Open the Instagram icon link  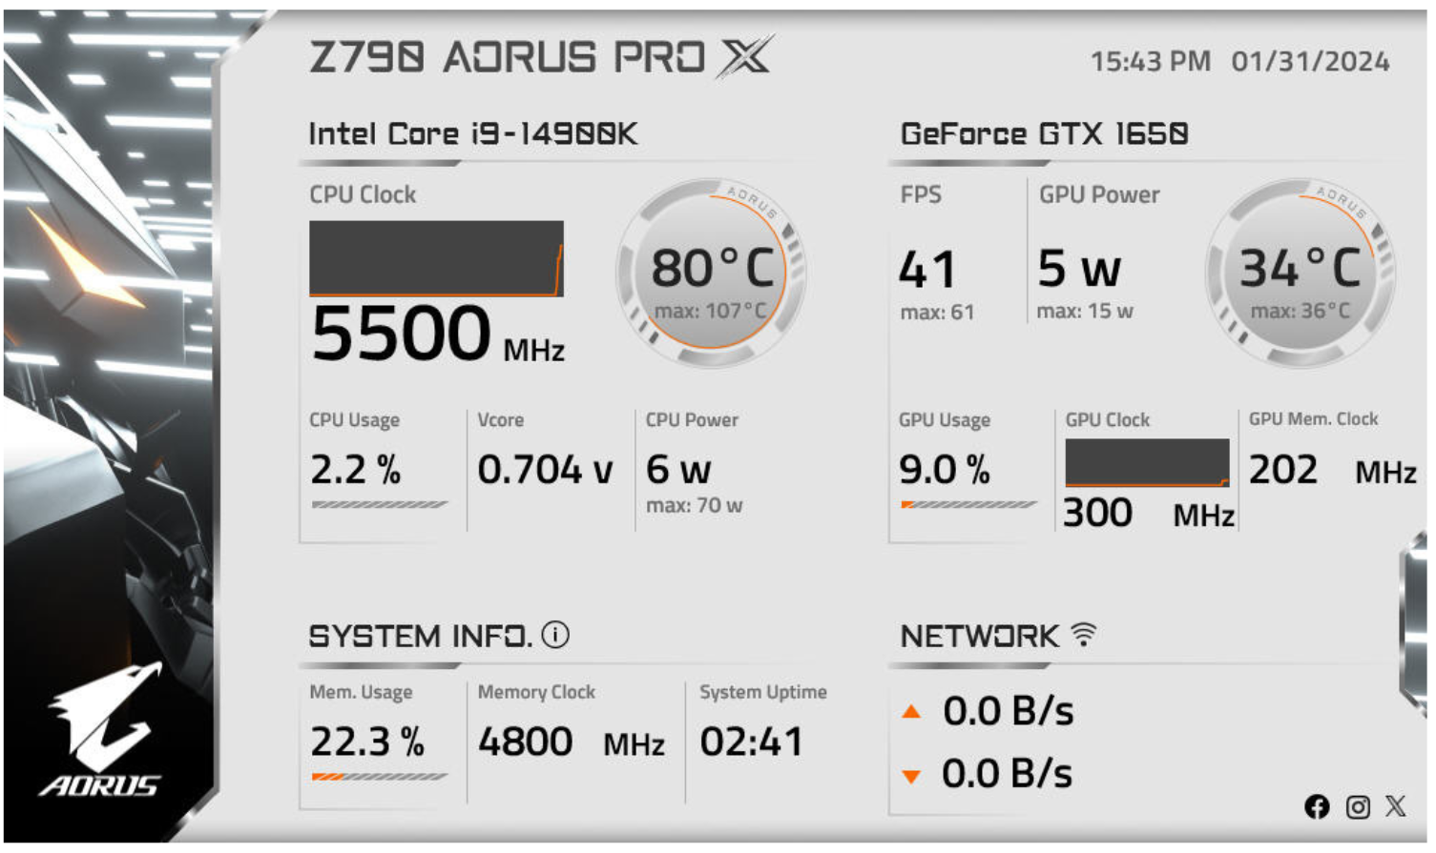[x=1357, y=807]
